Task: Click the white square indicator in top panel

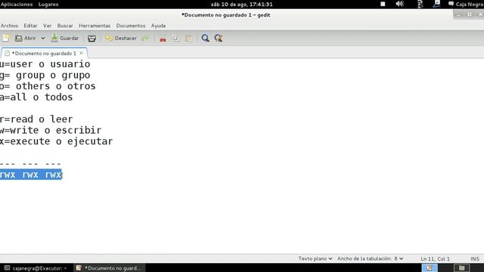Action: pos(383,4)
